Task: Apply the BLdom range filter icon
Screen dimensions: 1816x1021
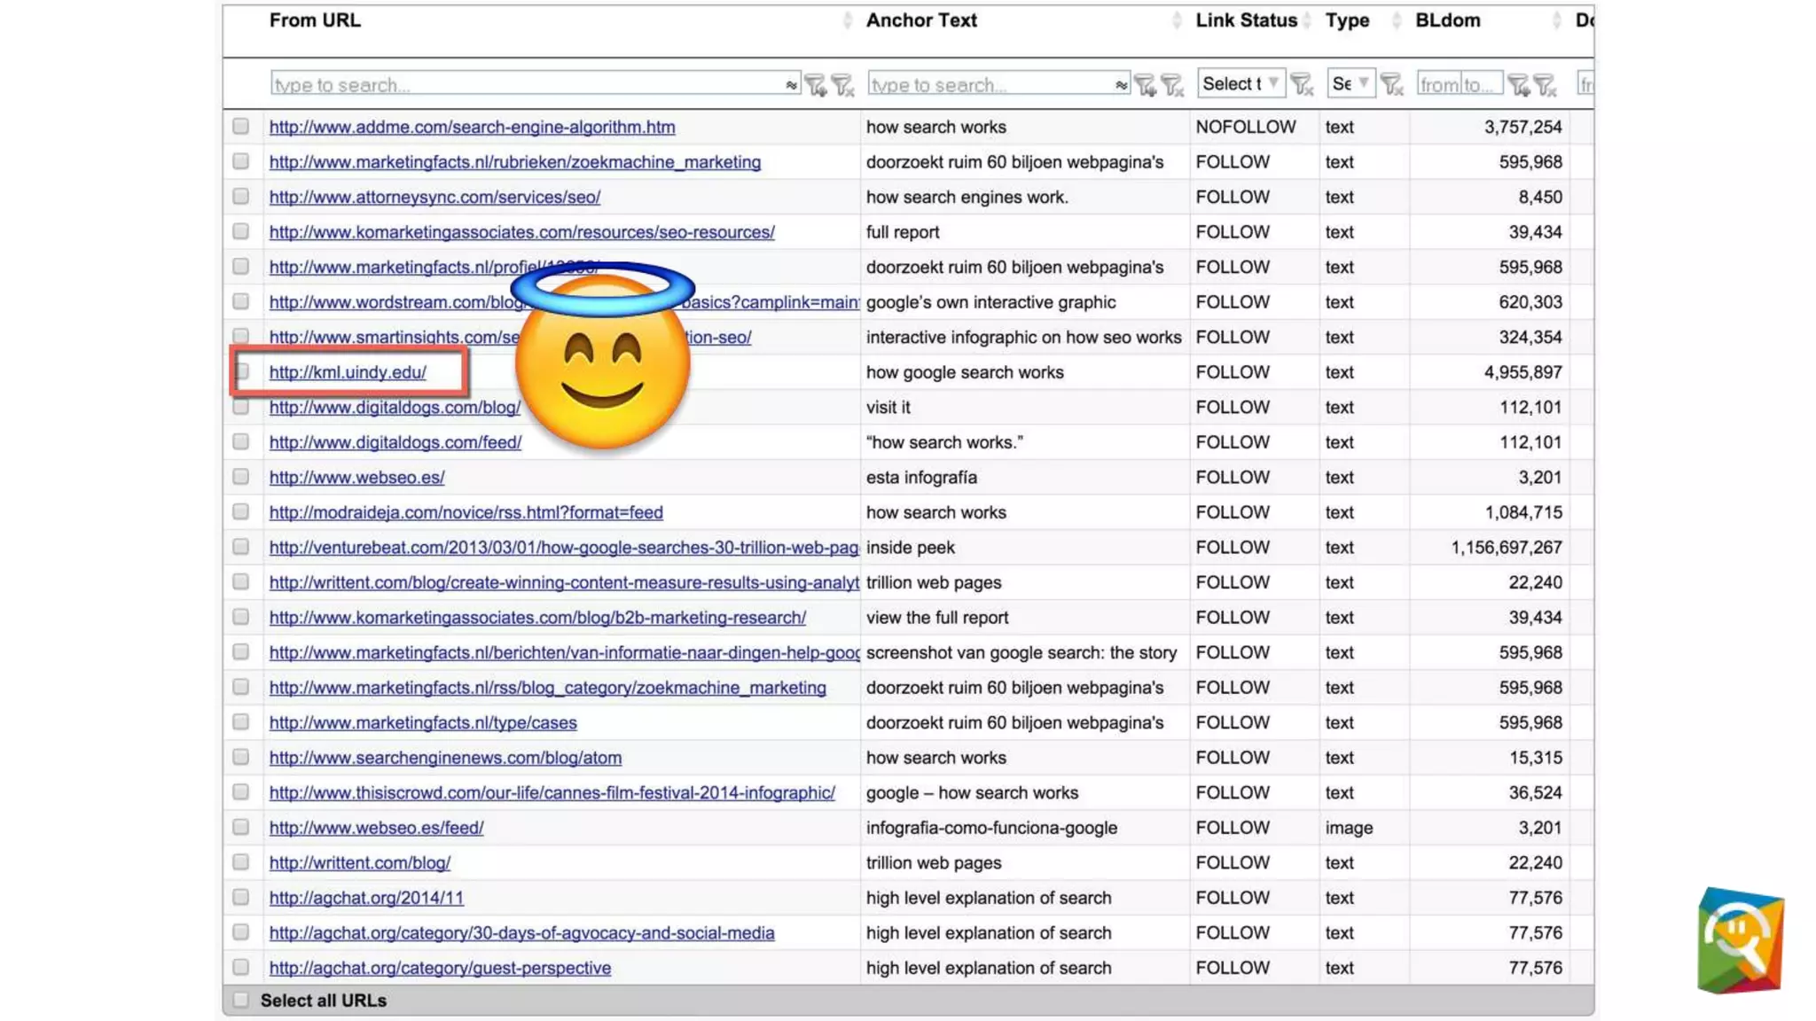Action: pyautogui.click(x=1518, y=85)
